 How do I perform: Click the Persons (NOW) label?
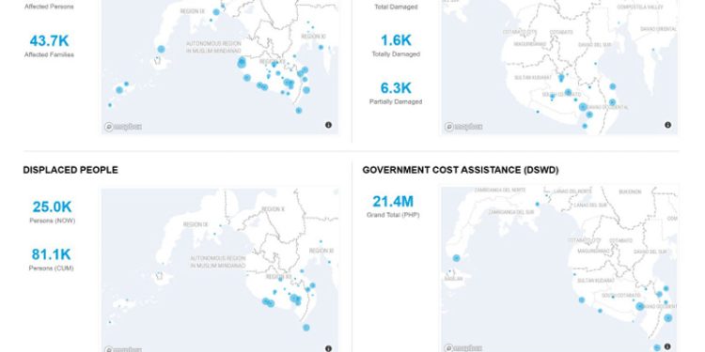52,221
